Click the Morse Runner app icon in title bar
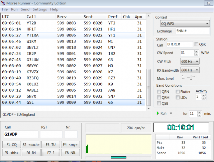 [x=3, y=3]
